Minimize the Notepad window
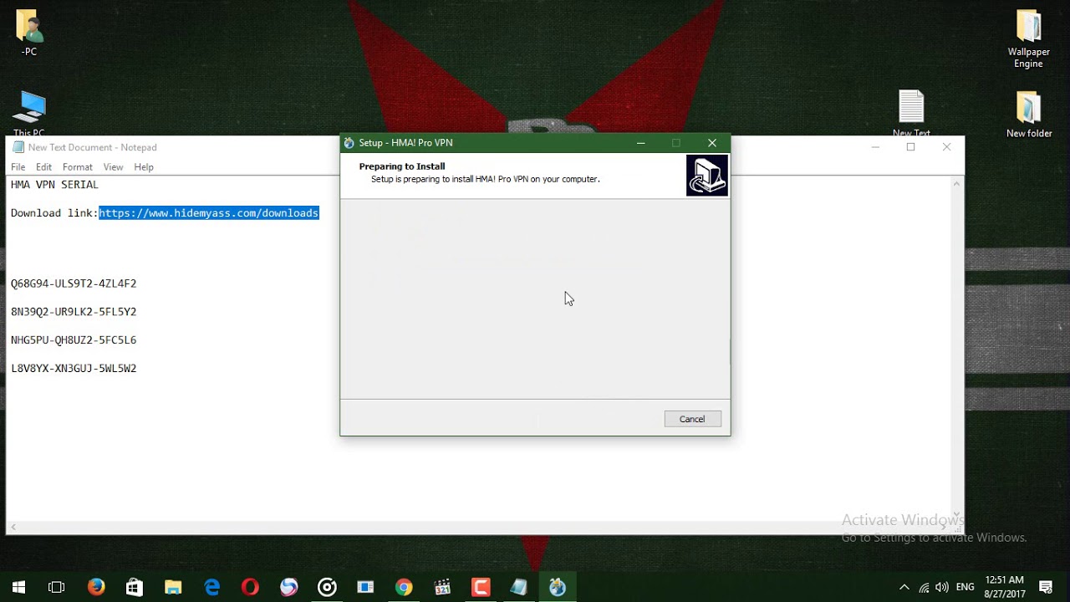Screen dimensions: 1070x602 (875, 147)
